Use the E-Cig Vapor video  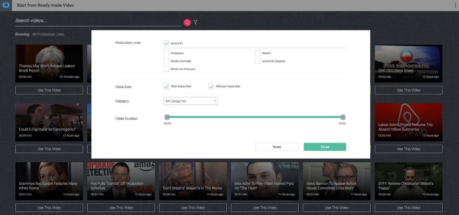[x=49, y=149]
